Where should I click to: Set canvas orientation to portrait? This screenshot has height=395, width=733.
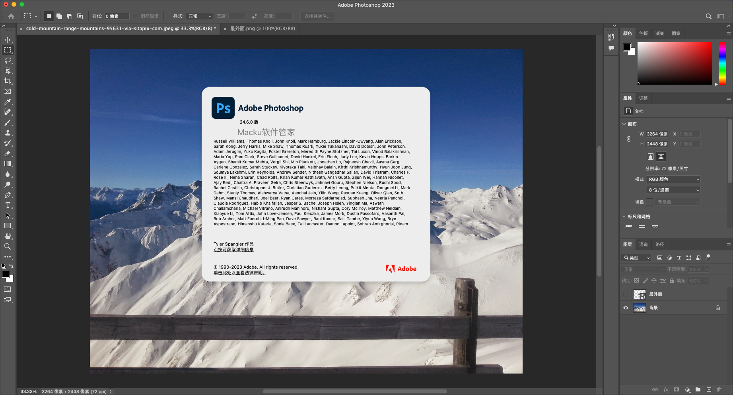651,157
